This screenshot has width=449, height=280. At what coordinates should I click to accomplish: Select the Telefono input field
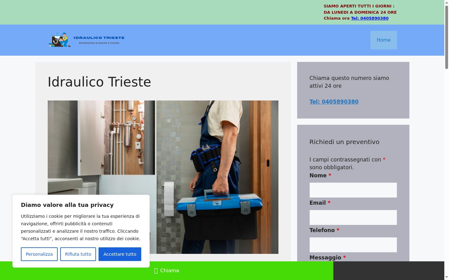[x=353, y=245]
